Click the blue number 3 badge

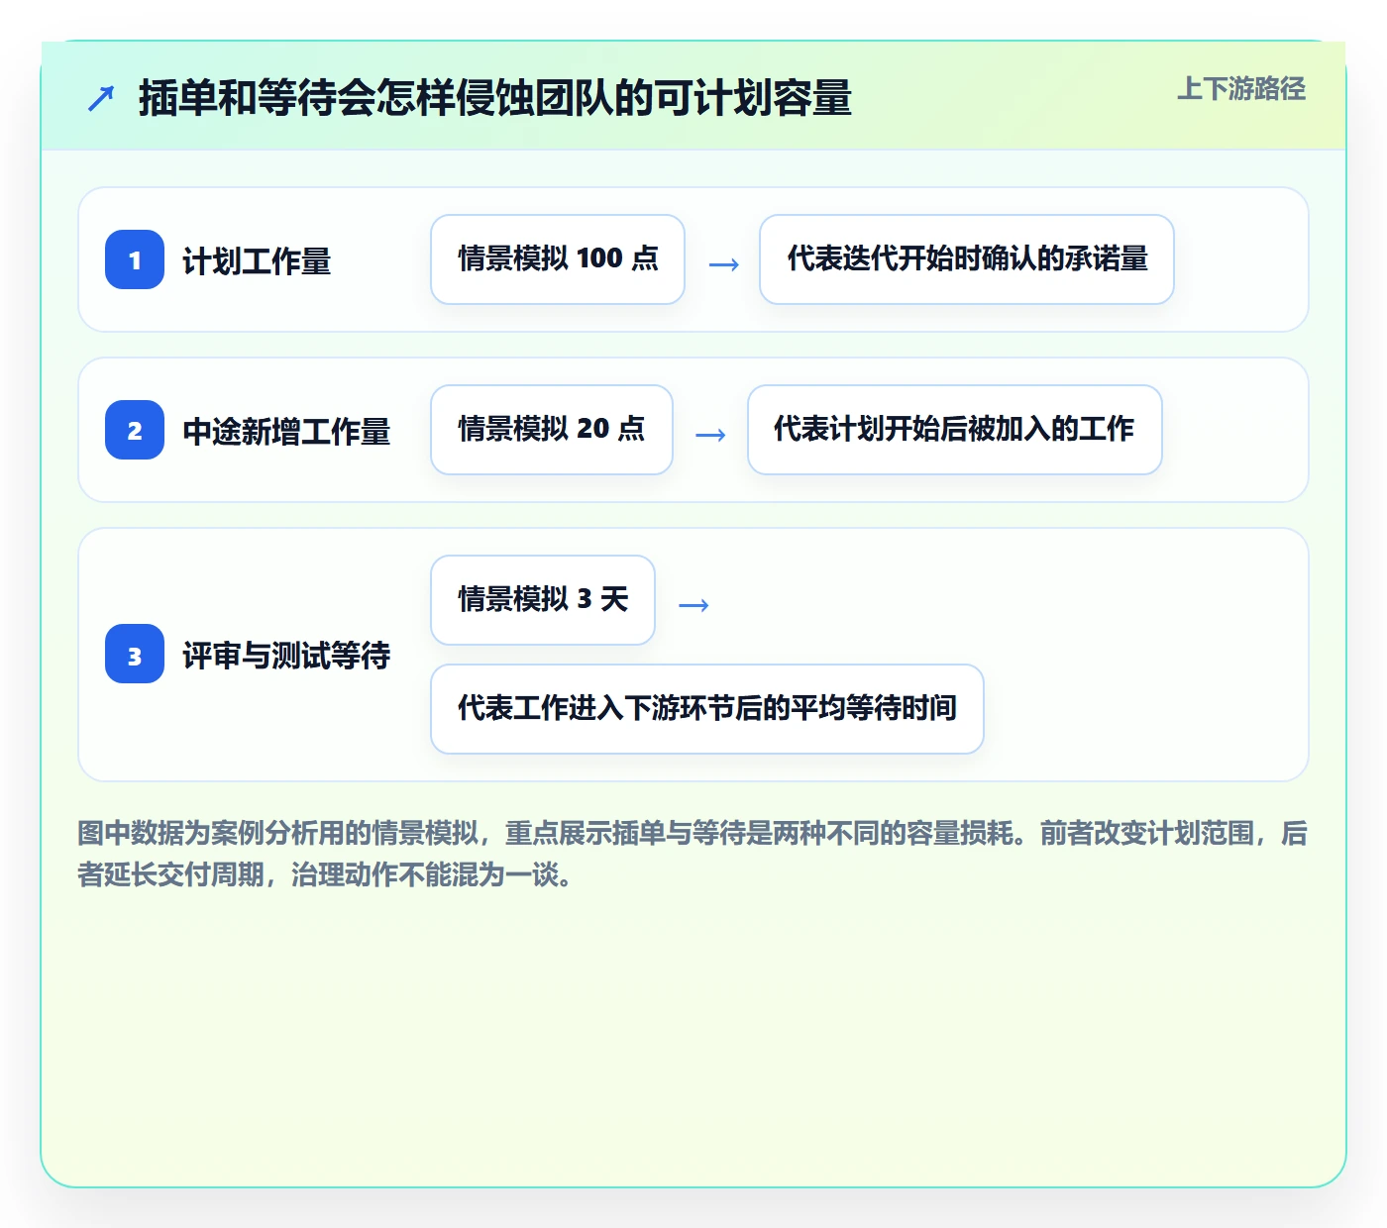point(135,654)
